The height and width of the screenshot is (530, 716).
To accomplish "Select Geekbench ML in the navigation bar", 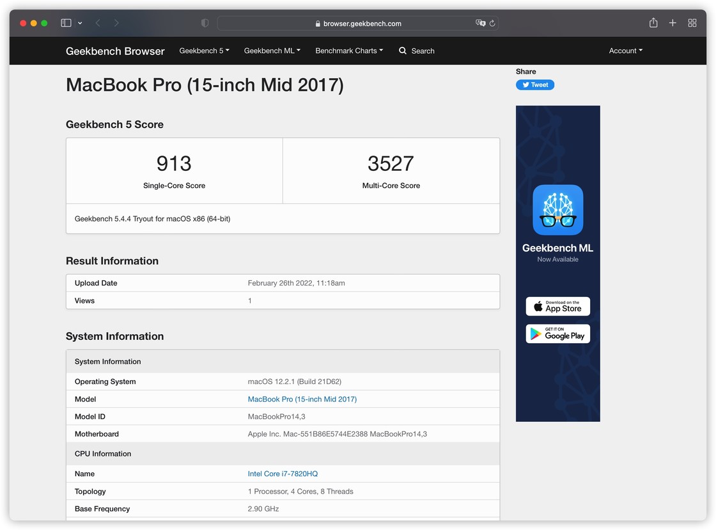I will pos(272,51).
